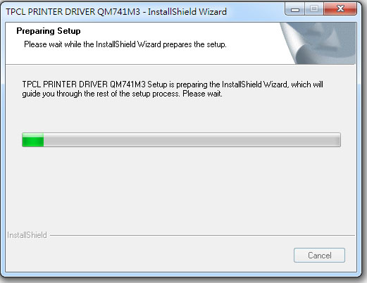Click the Cancel button
Screen dimensions: 367x283
[319, 255]
